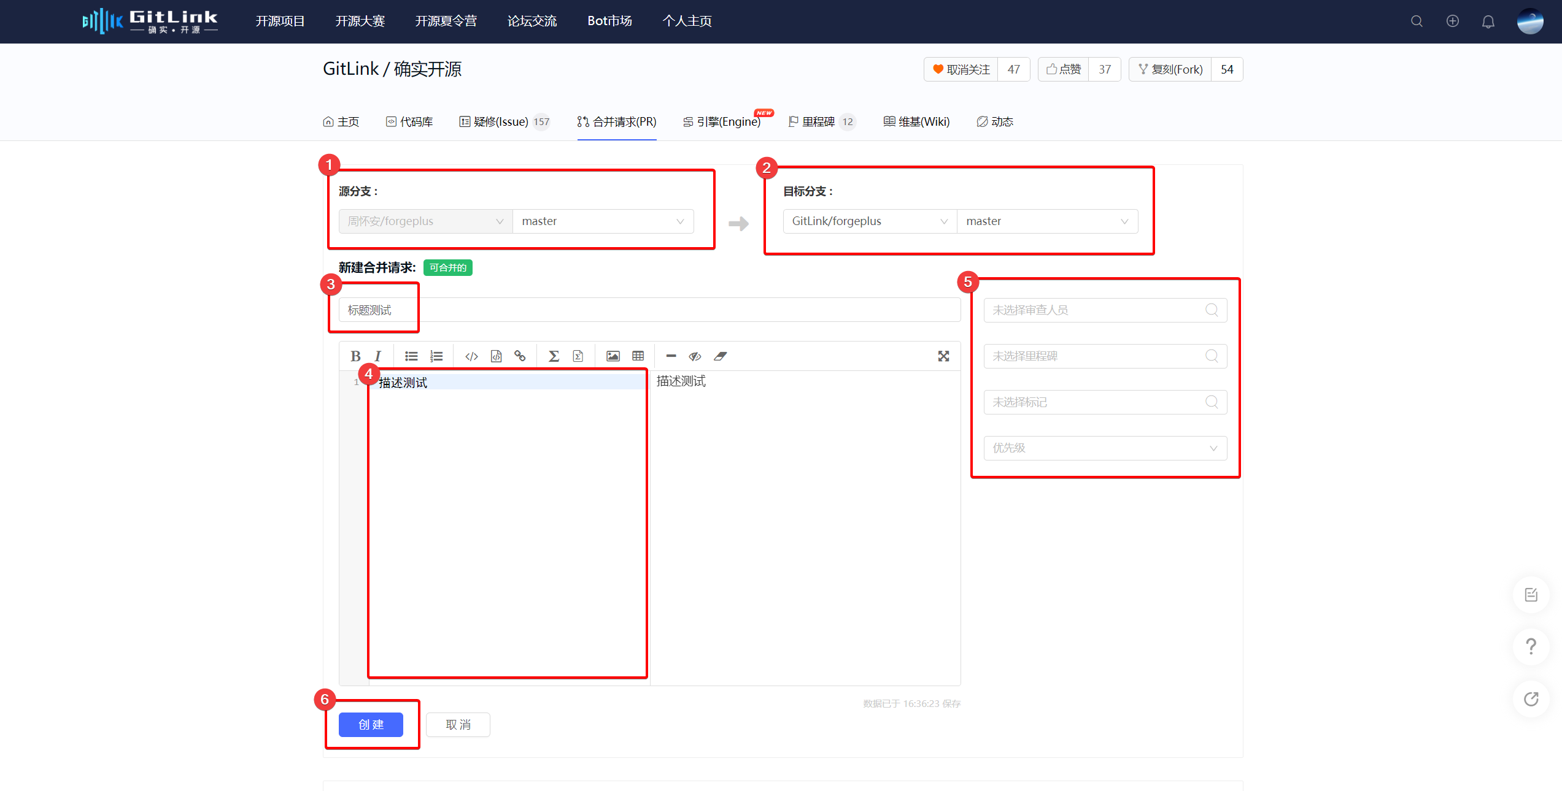Click the 创建 create button

coord(371,725)
